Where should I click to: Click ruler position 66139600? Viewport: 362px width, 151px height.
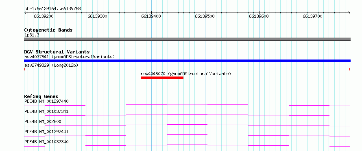[x=259, y=16]
